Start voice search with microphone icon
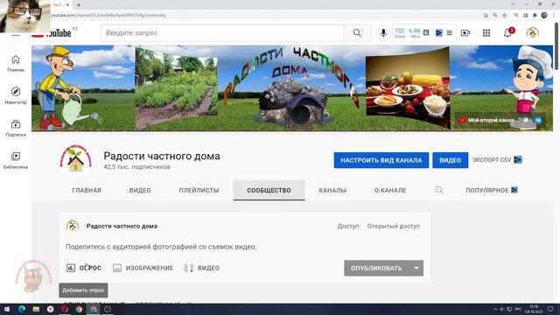560x315 pixels. (x=383, y=33)
